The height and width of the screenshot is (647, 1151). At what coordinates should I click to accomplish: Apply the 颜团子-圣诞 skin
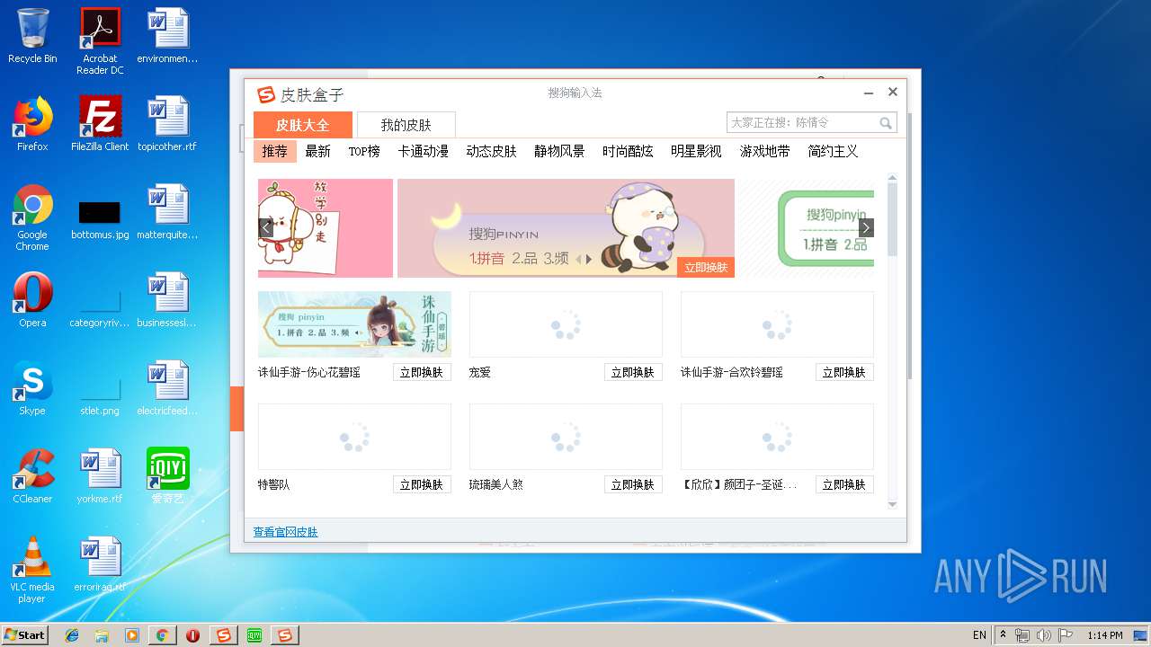844,484
